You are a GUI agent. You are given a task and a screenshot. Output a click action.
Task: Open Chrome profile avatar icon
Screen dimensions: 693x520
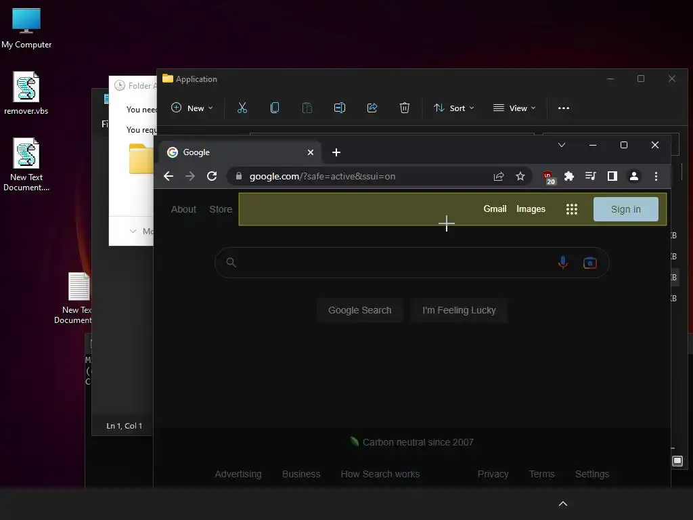point(633,177)
